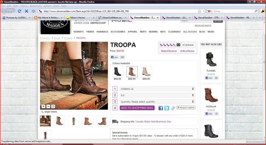Click the Booties breadcrumb link

tap(68, 38)
